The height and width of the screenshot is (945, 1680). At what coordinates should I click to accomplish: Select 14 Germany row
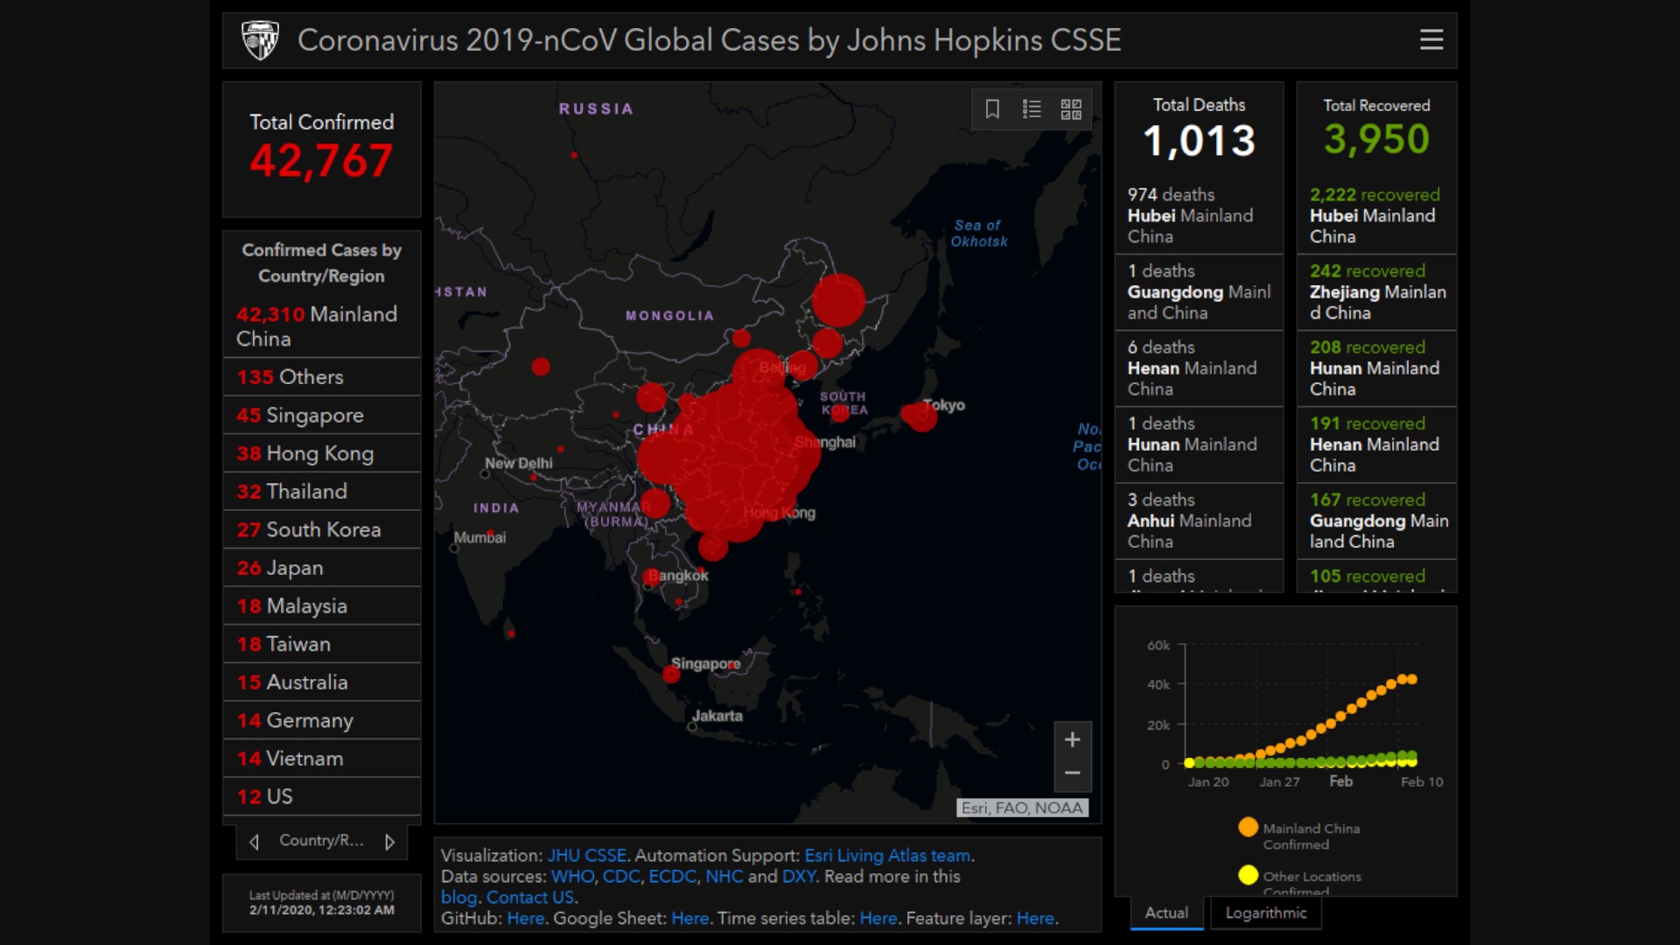pos(322,720)
